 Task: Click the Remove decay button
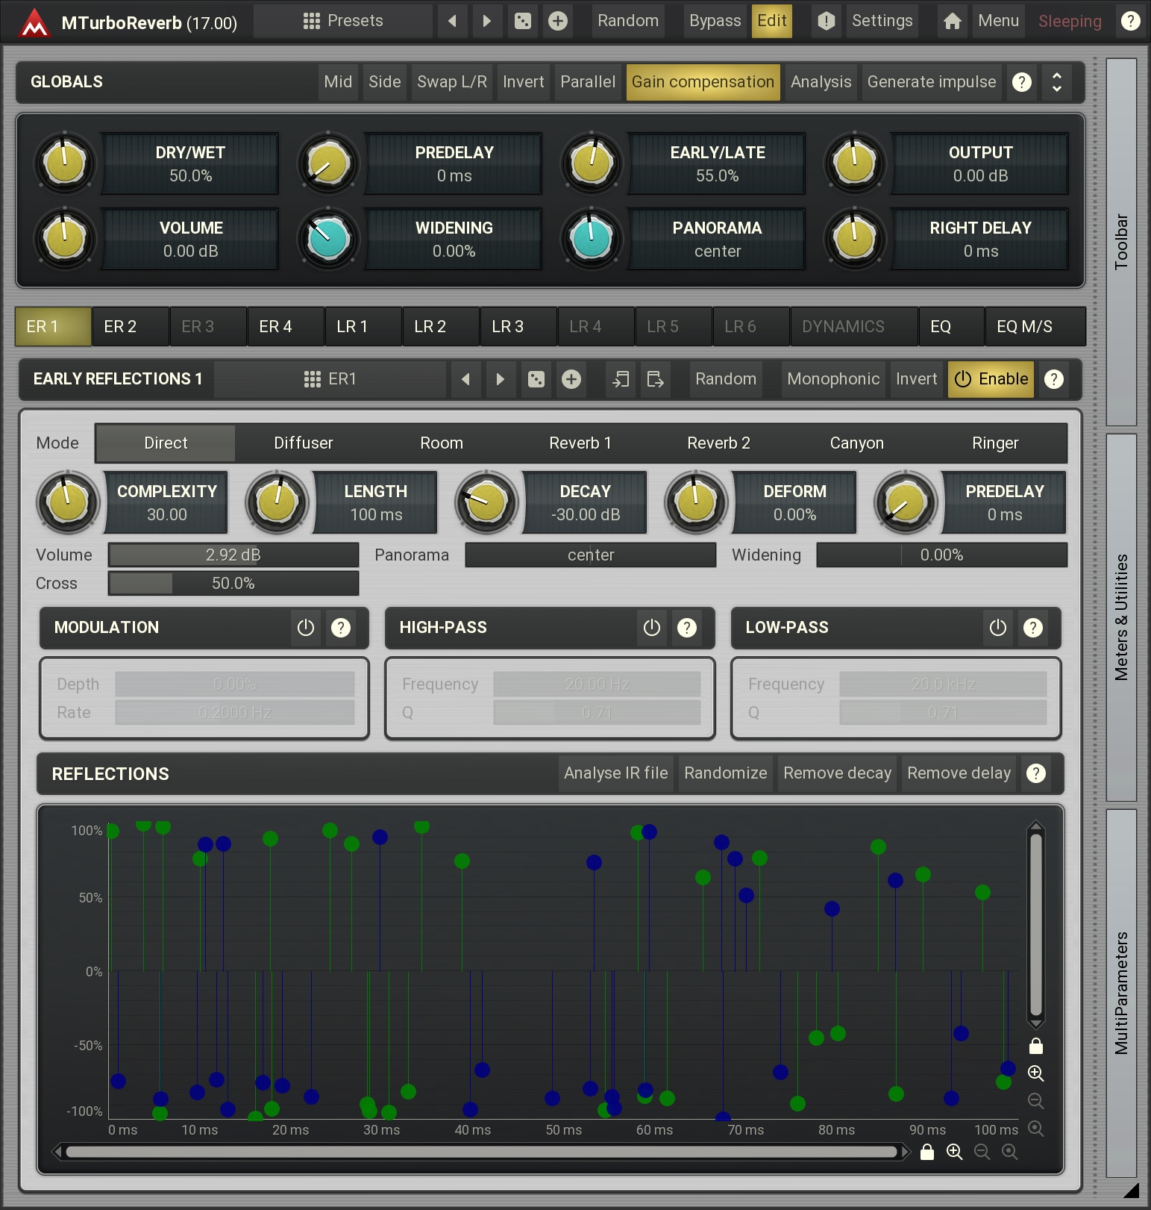[837, 773]
